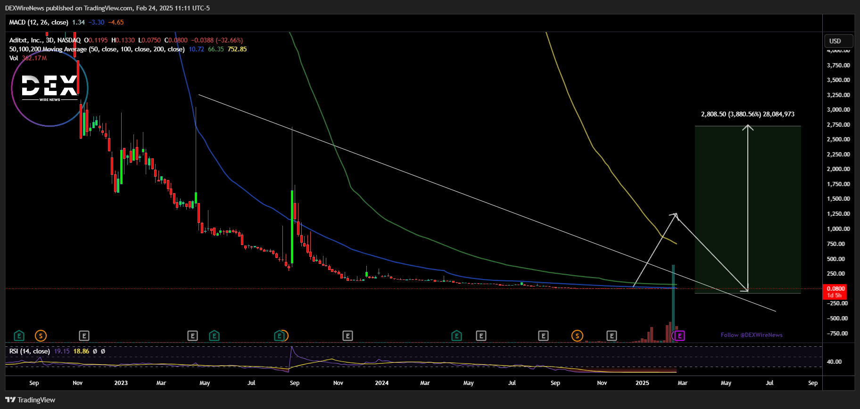860x409 pixels.
Task: Click the Aditxt, Inc. symbol title
Action: tap(45, 41)
